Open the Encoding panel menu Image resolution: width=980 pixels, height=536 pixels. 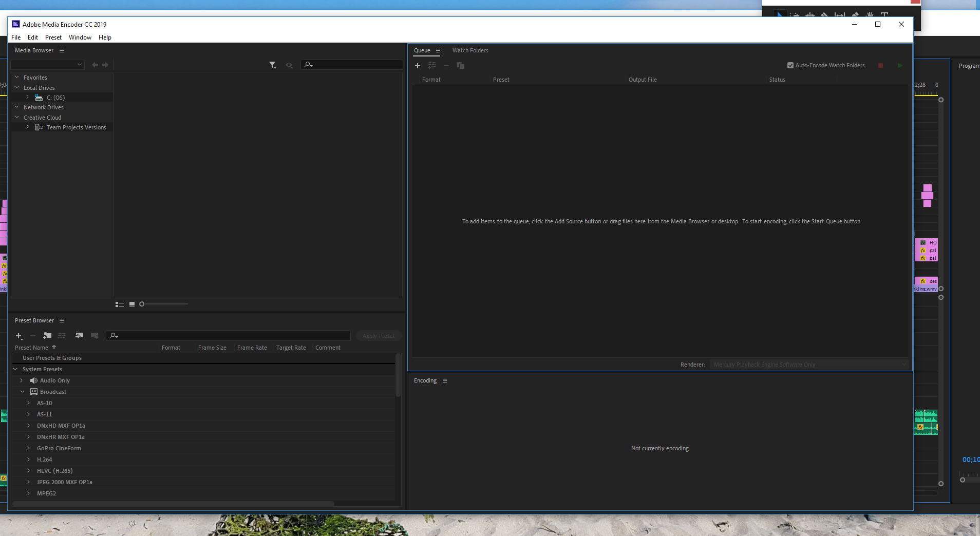point(445,380)
